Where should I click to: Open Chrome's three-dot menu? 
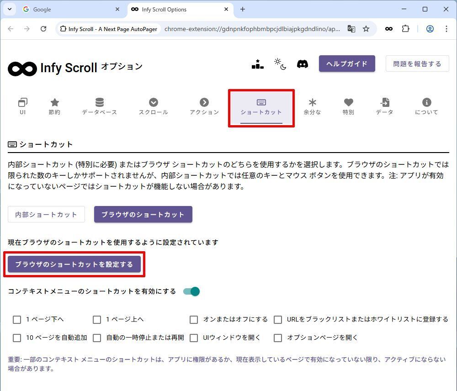coord(446,29)
